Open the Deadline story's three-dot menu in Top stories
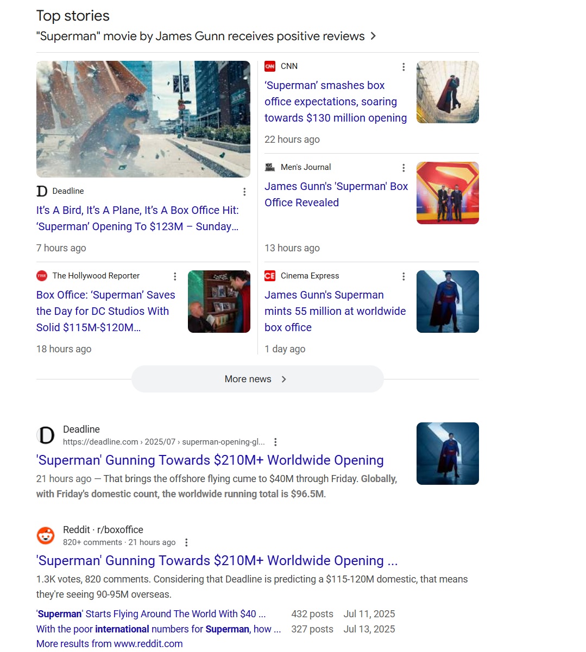The height and width of the screenshot is (652, 586). [244, 192]
